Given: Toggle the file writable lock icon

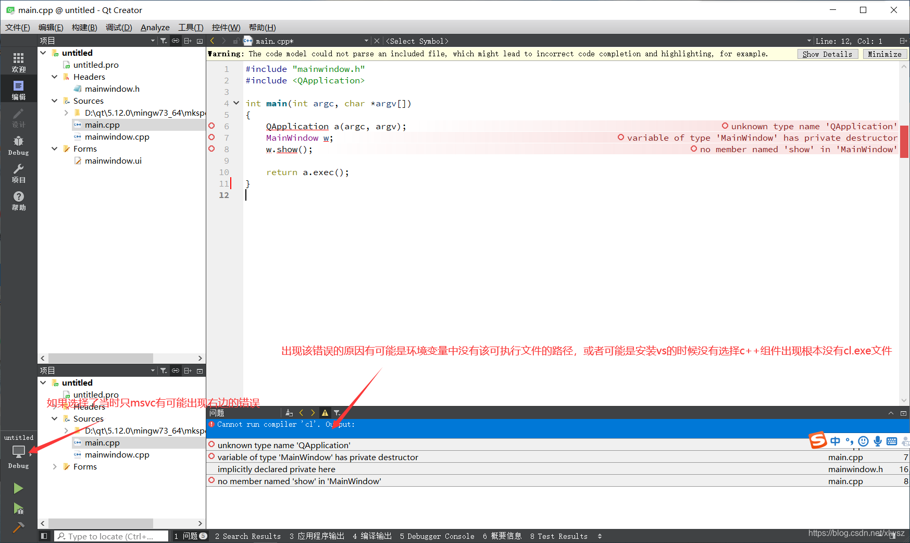Looking at the screenshot, I should (x=236, y=41).
